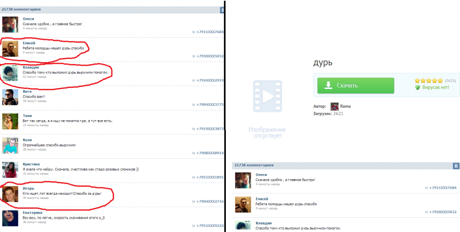
Task: Open the author Roma profile link
Action: click(345, 106)
